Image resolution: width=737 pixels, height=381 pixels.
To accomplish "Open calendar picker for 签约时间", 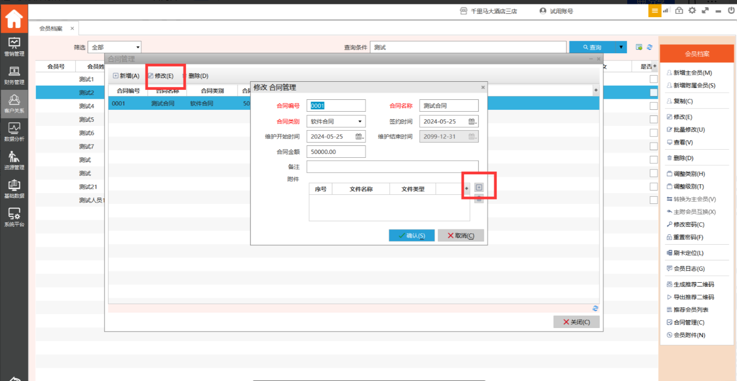I will (472, 122).
